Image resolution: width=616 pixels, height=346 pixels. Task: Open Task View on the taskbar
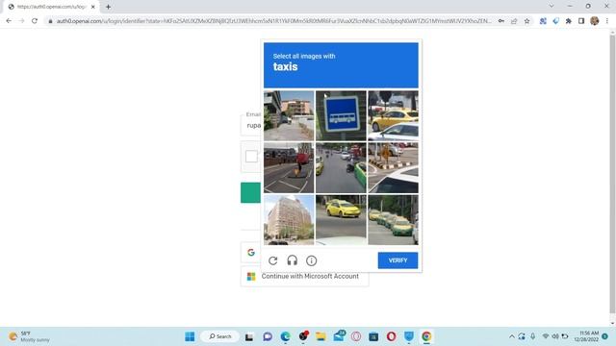249,336
